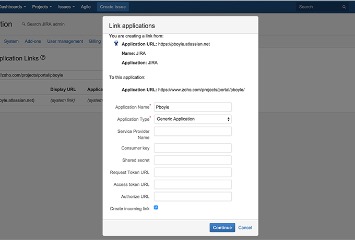Image resolution: width=355 pixels, height=240 pixels.
Task: Select the System tab
Action: pyautogui.click(x=11, y=41)
